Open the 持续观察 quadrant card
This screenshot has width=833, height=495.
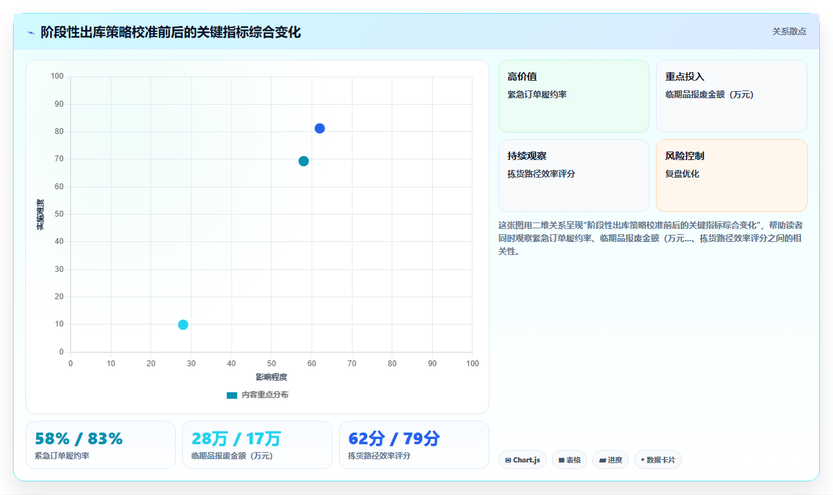coord(574,176)
